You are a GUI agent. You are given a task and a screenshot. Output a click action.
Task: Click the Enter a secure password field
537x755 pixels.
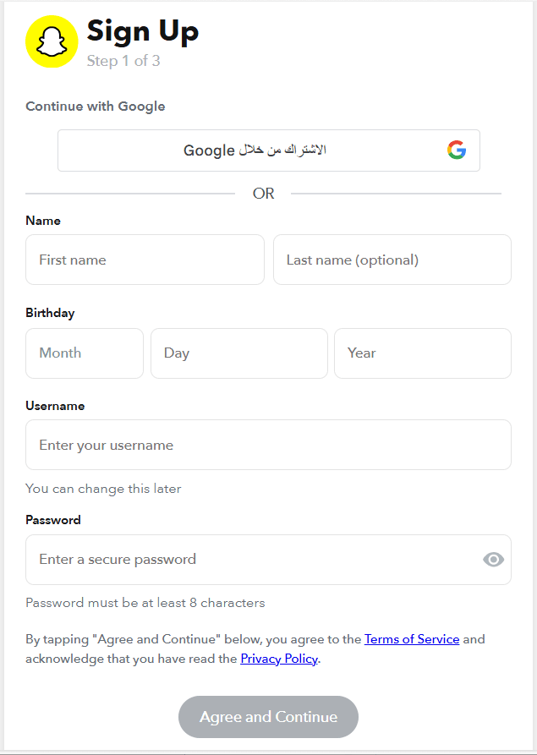pos(254,559)
